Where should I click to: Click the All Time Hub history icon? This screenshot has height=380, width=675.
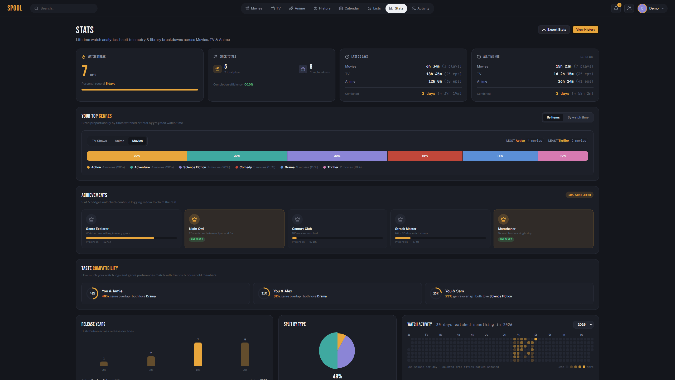click(x=479, y=57)
